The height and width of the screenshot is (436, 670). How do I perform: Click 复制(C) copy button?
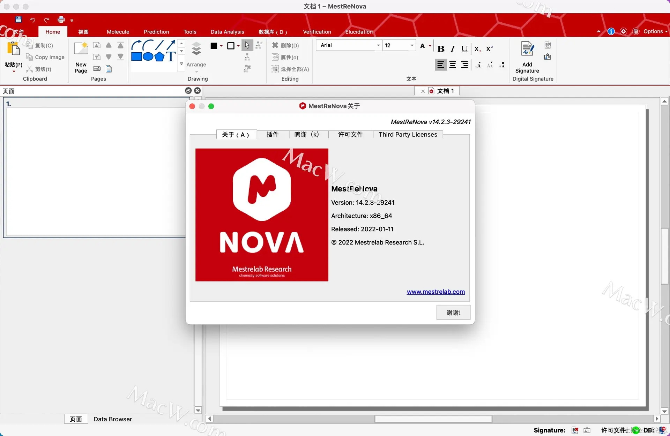point(39,45)
